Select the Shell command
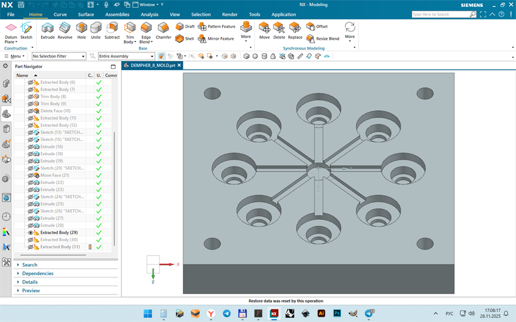 184,39
